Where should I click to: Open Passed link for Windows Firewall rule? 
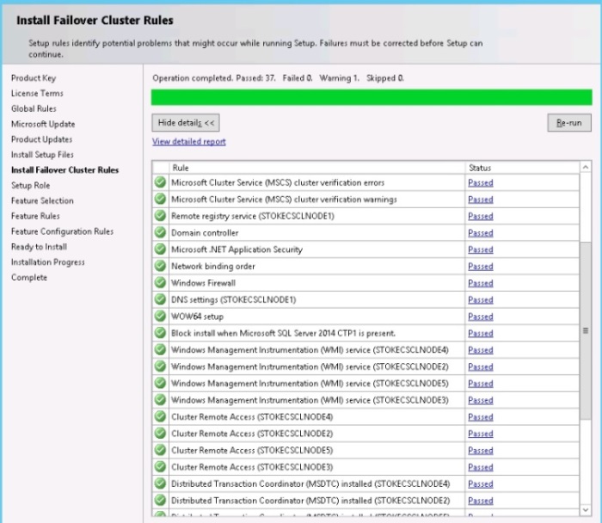tap(480, 283)
